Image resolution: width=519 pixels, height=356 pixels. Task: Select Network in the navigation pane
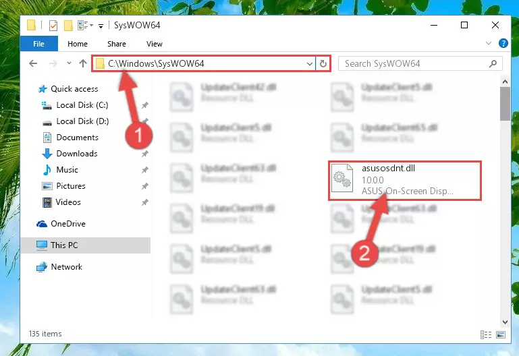click(x=67, y=267)
